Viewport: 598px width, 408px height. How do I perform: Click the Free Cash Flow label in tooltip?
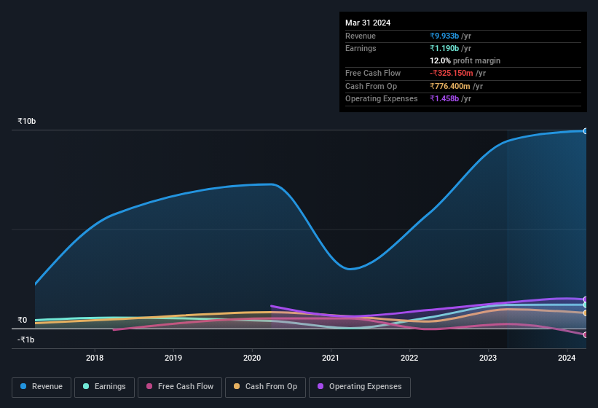coord(373,73)
